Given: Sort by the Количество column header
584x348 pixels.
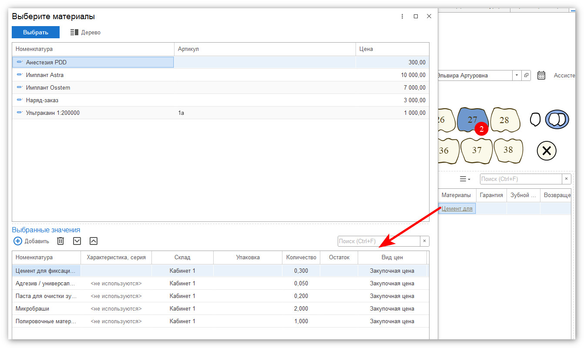Looking at the screenshot, I should pyautogui.click(x=301, y=257).
